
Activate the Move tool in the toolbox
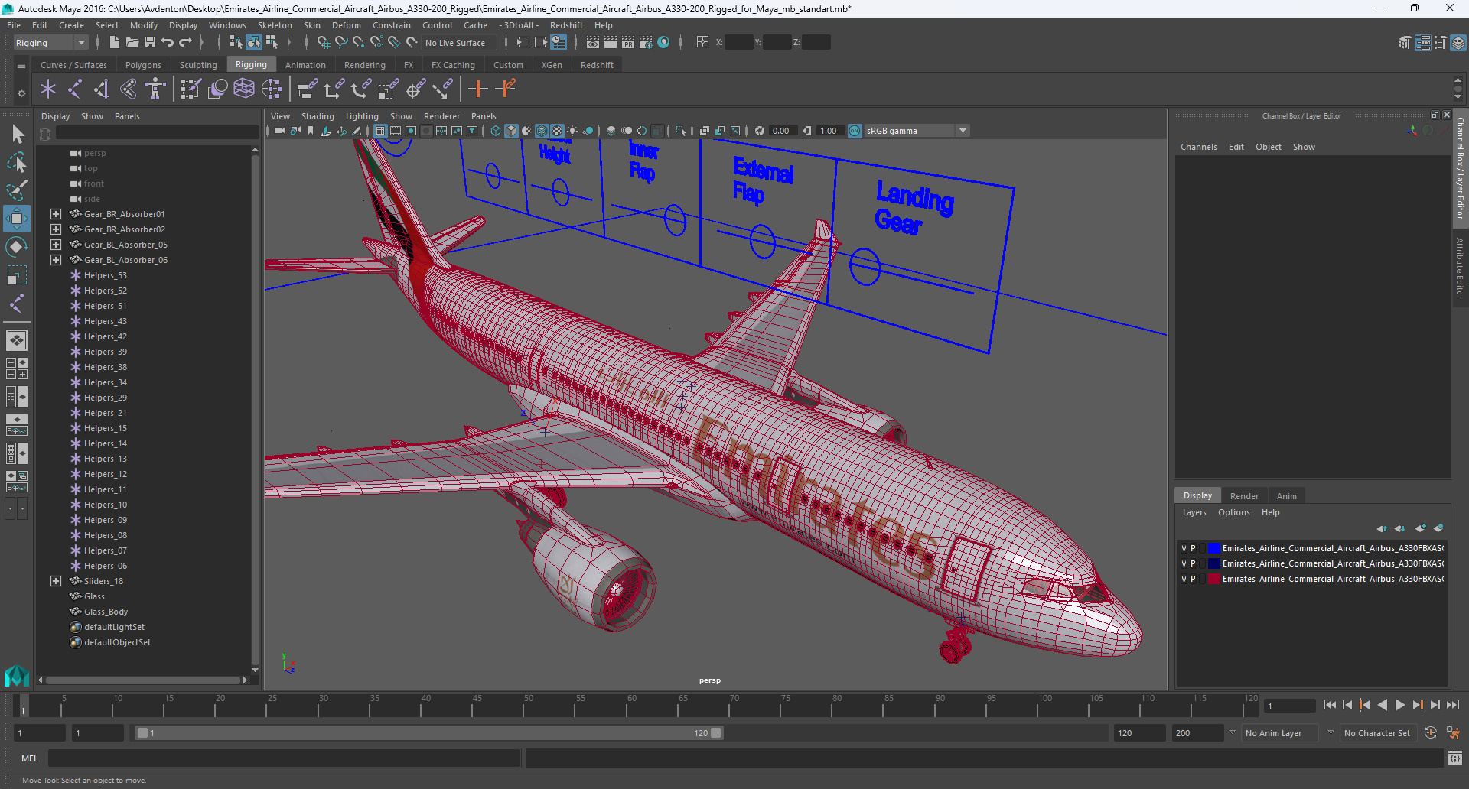17,219
